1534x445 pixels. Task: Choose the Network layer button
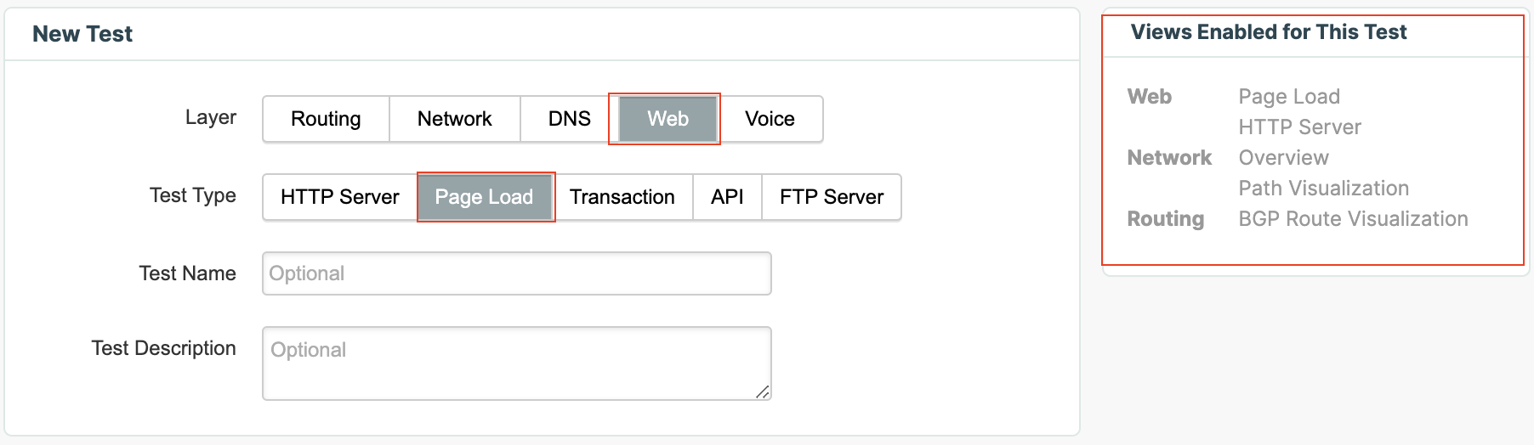[454, 119]
